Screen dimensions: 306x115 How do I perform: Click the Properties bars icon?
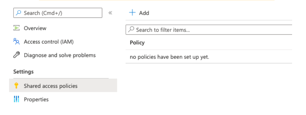(16, 99)
